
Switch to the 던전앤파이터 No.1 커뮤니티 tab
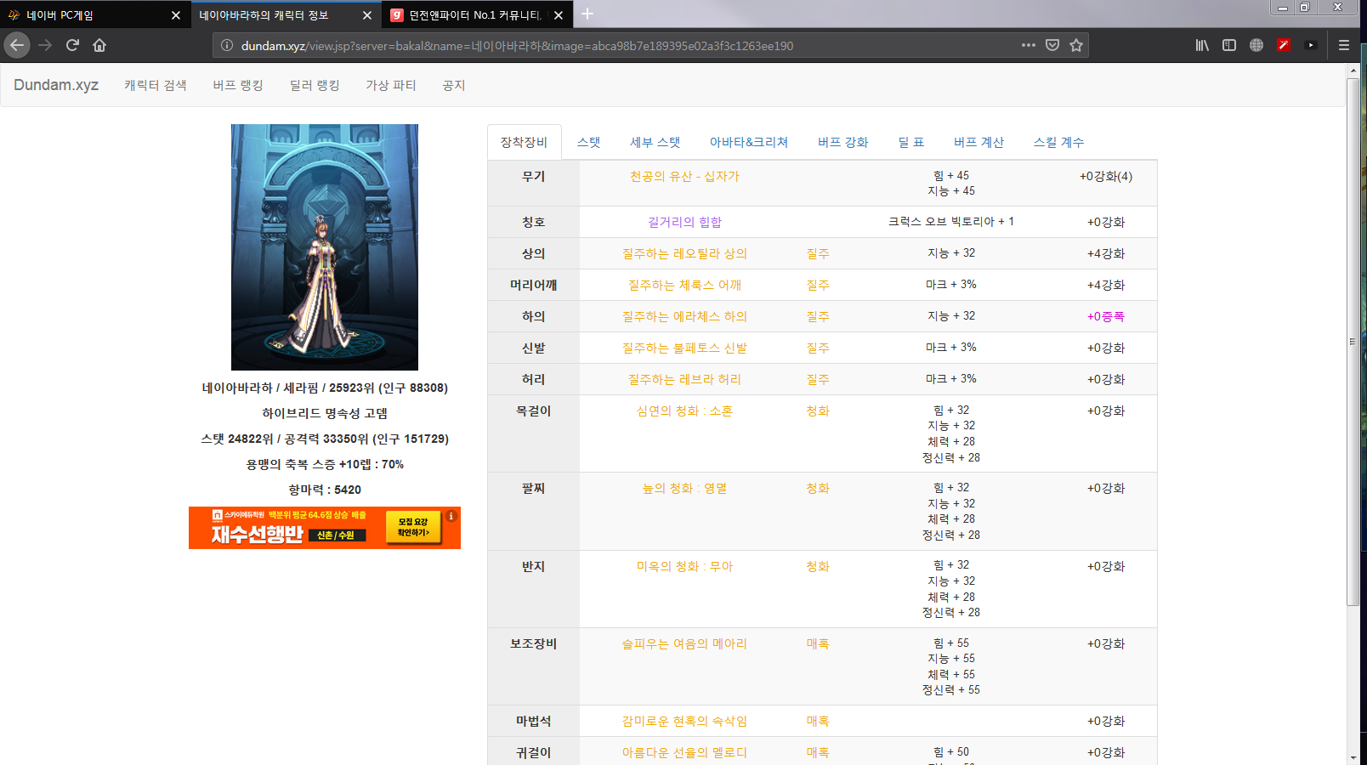(x=476, y=15)
